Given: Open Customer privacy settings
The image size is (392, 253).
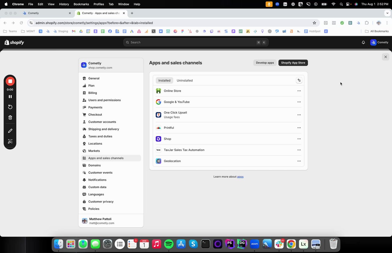Looking at the screenshot, I should tap(111, 202).
